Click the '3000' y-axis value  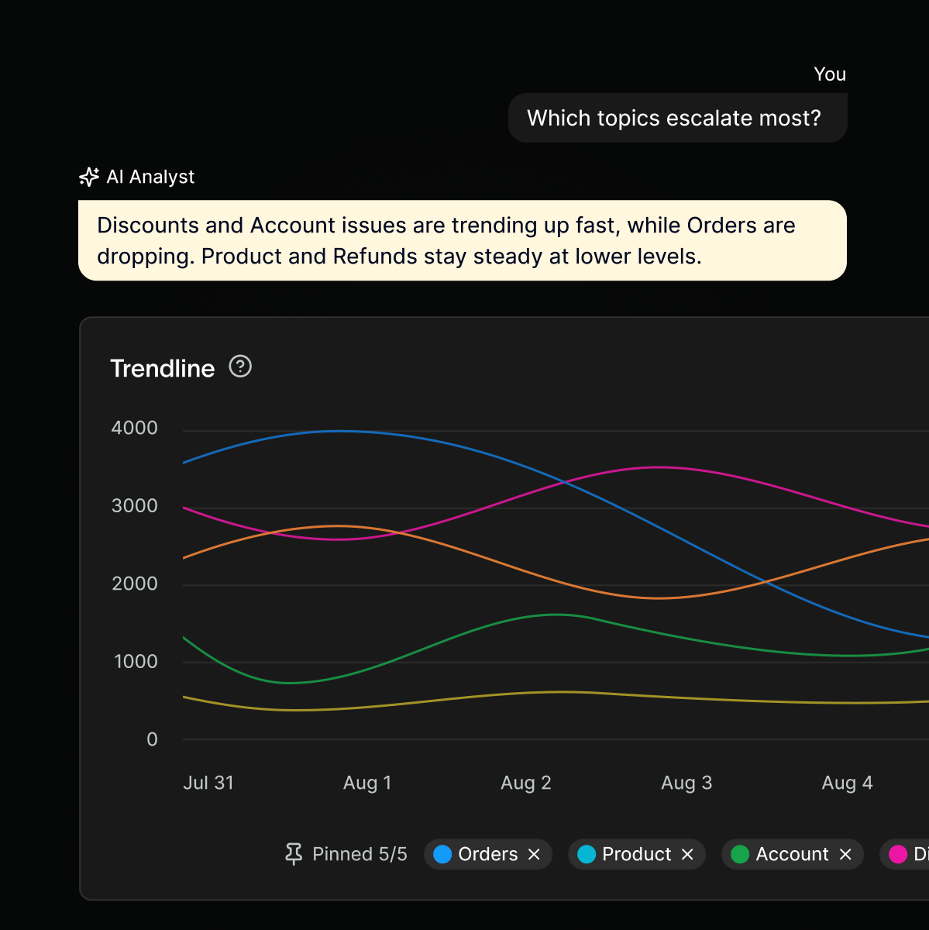point(135,506)
